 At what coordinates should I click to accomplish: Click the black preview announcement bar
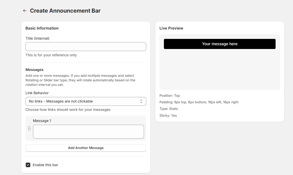(x=220, y=44)
